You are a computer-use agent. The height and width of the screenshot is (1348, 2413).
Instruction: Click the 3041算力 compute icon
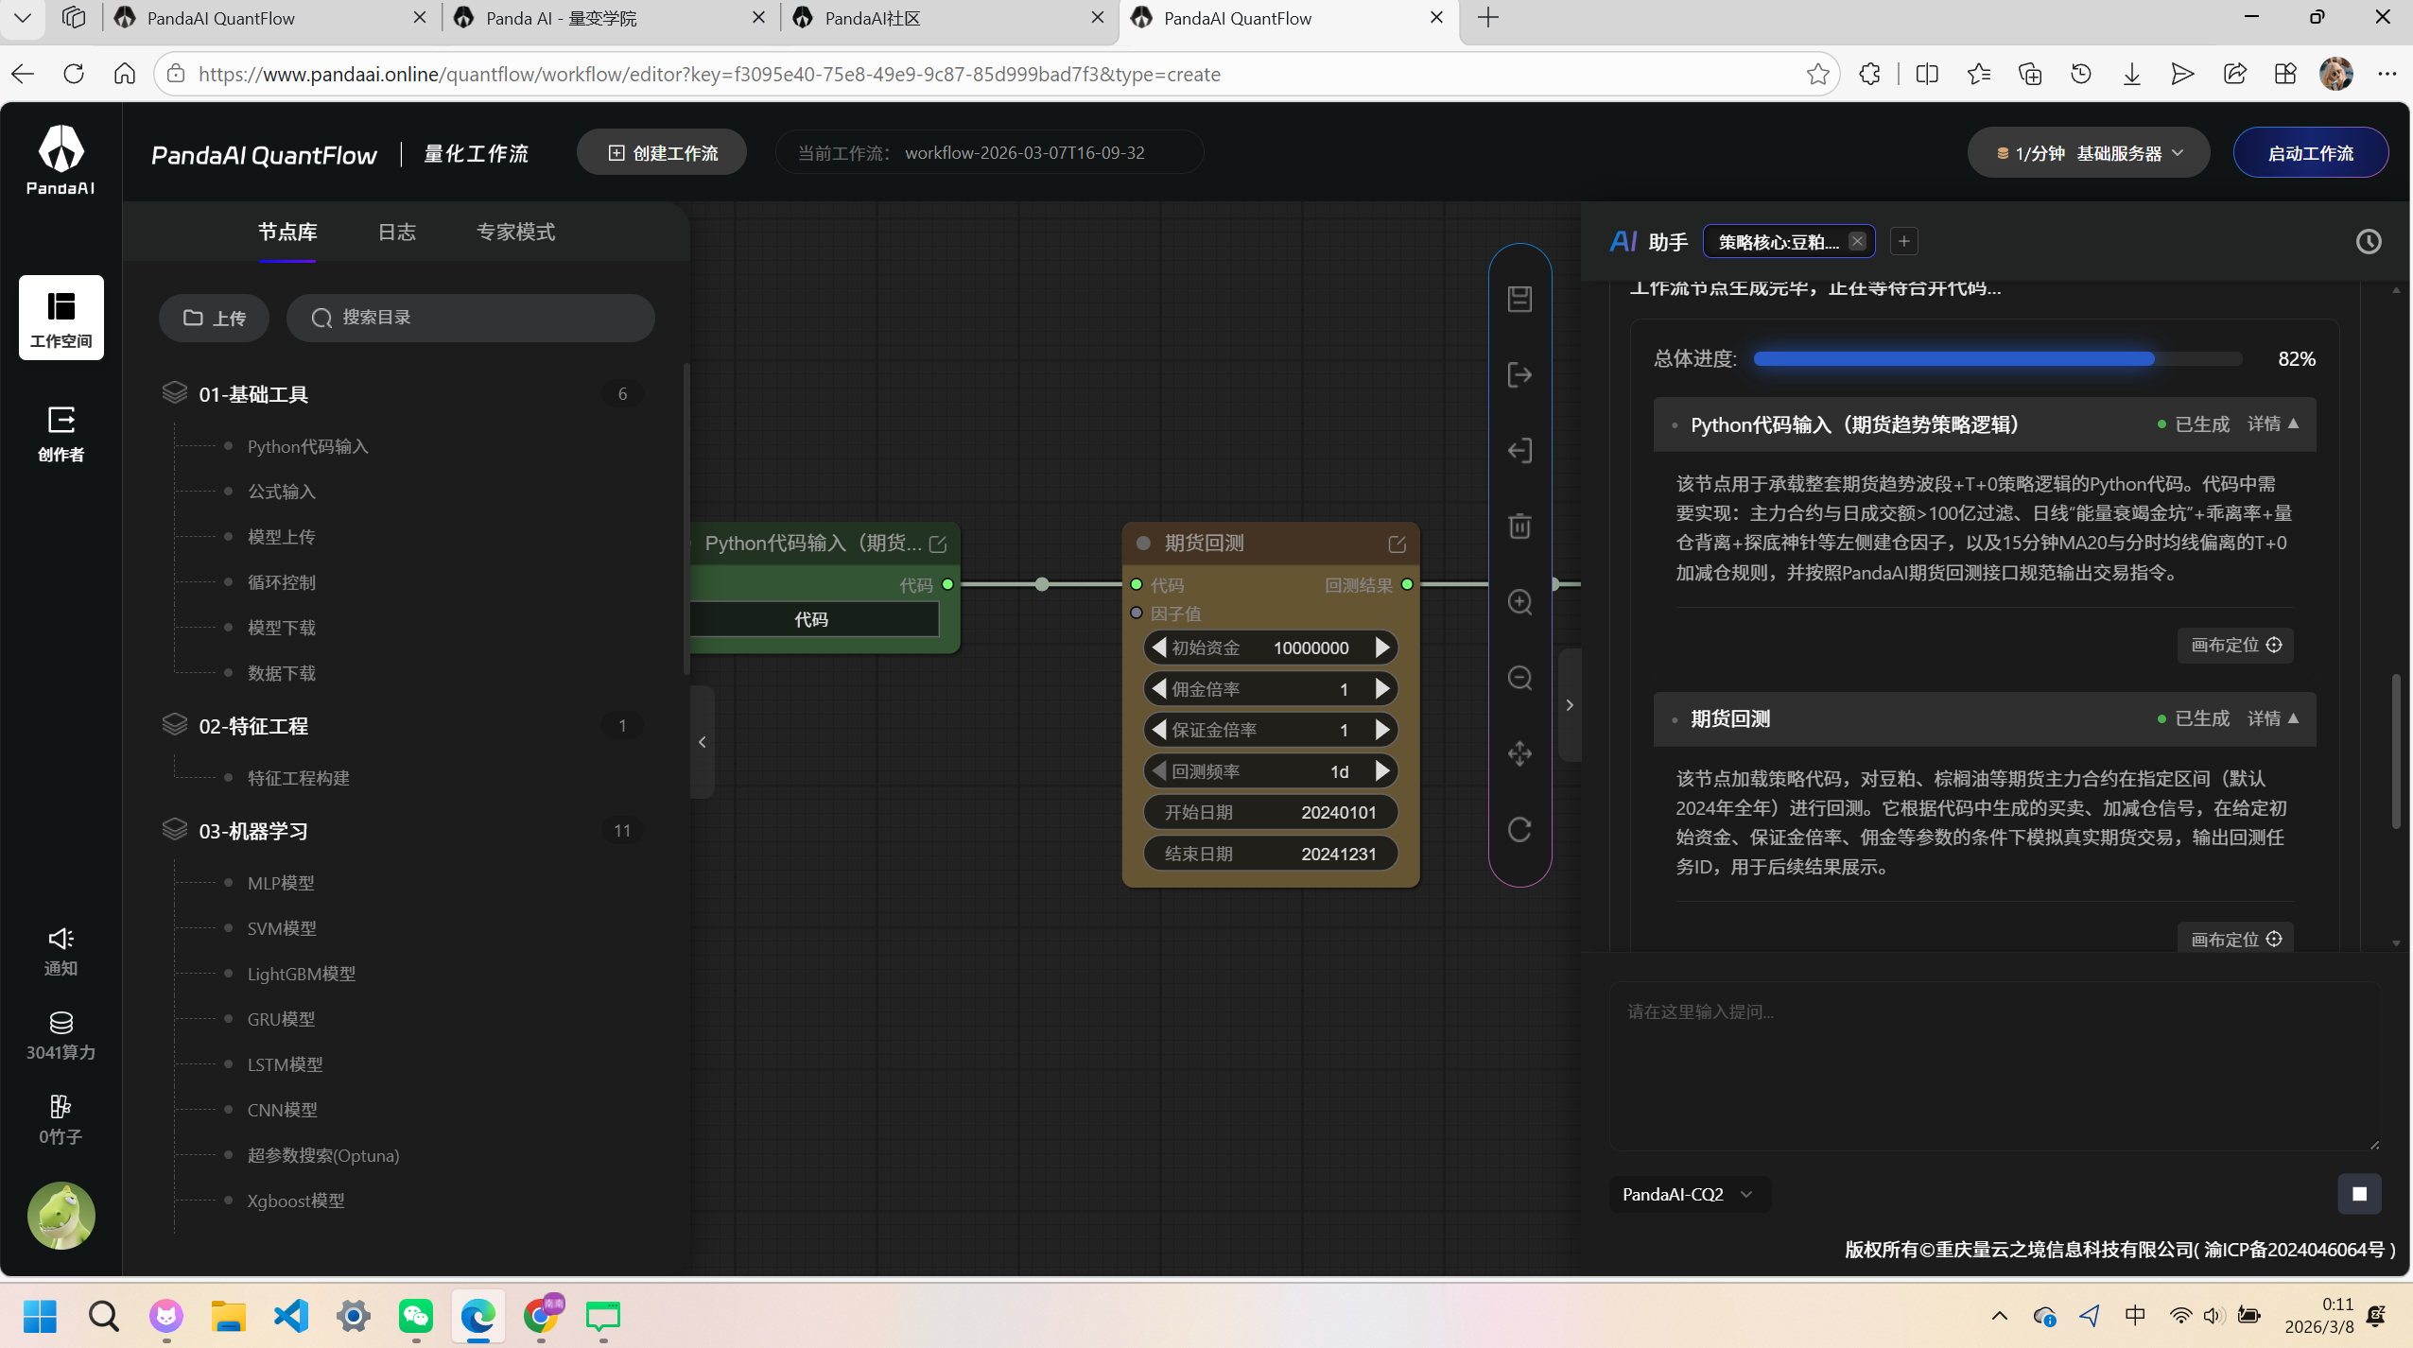pos(61,1036)
